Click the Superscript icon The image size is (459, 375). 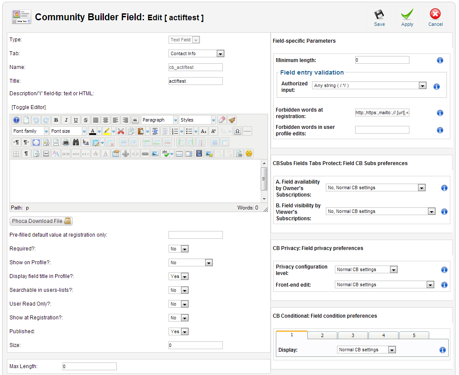click(213, 131)
